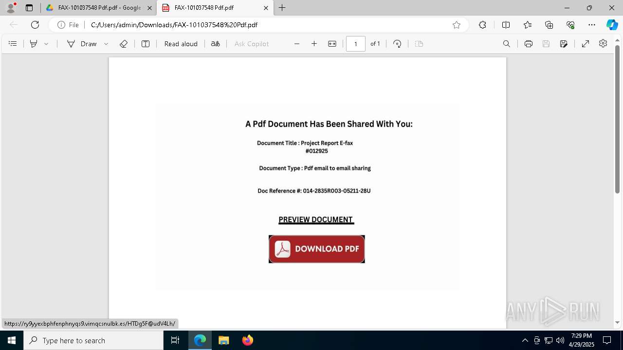
Task: Expand the Draw pen options arrow
Action: (x=106, y=44)
